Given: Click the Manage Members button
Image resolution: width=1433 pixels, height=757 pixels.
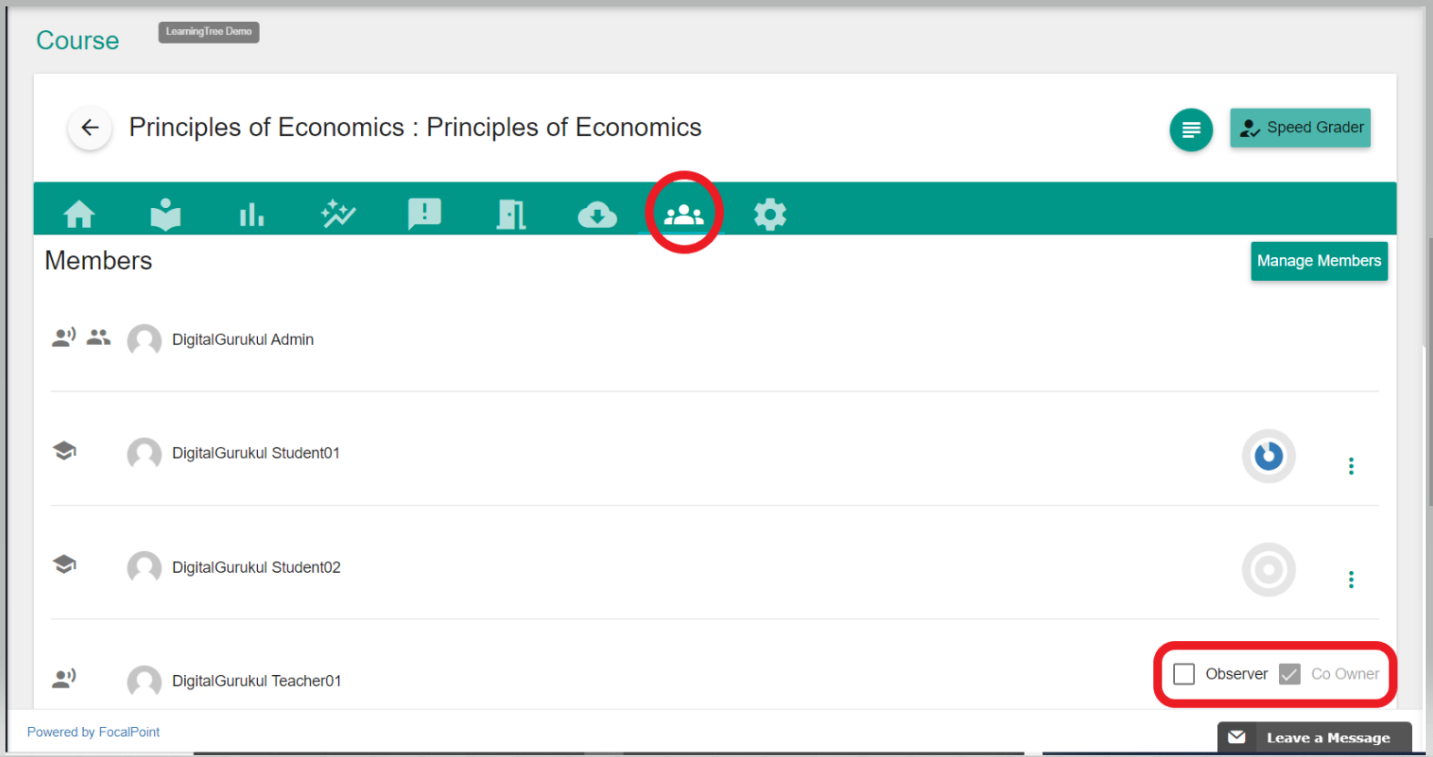Looking at the screenshot, I should (x=1318, y=261).
